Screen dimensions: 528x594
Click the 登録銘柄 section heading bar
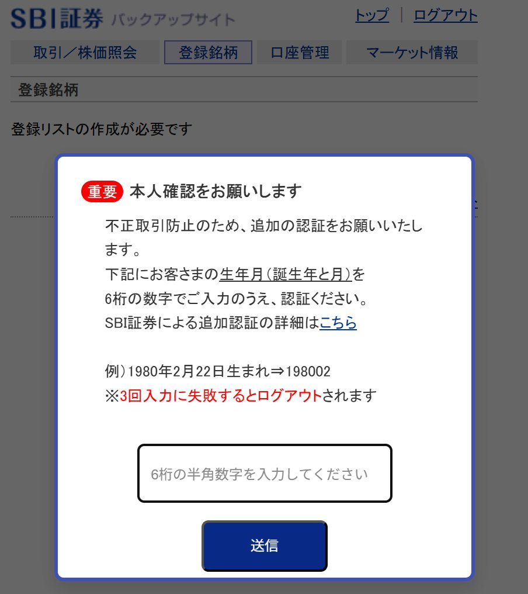pos(244,89)
